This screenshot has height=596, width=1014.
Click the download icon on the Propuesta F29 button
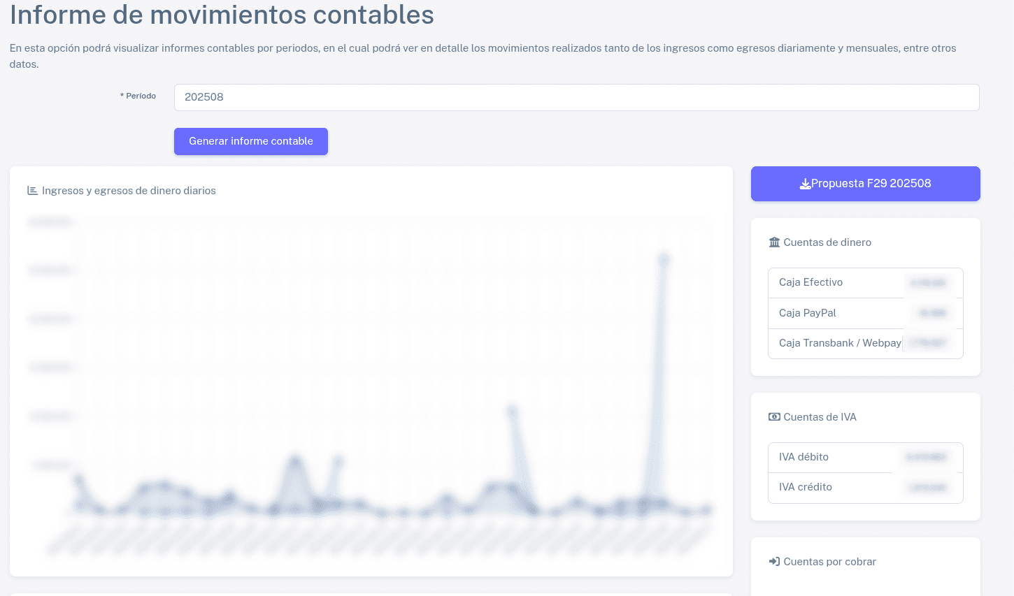tap(806, 183)
